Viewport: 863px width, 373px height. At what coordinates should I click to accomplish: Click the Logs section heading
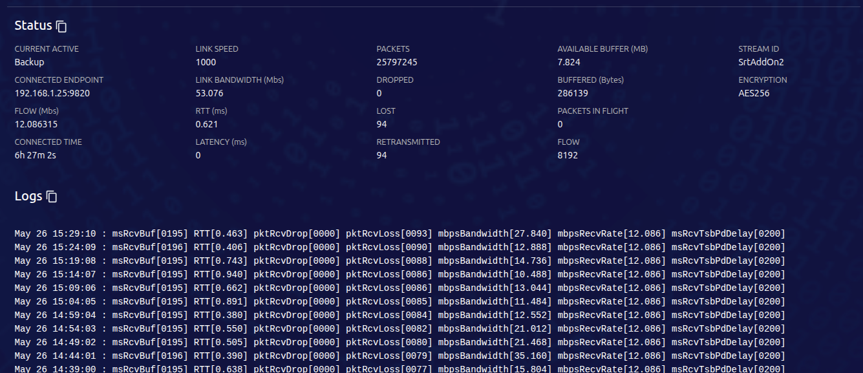coord(28,197)
